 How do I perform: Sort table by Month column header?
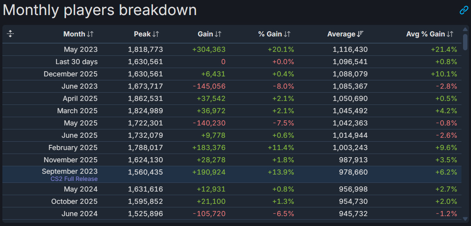point(74,34)
